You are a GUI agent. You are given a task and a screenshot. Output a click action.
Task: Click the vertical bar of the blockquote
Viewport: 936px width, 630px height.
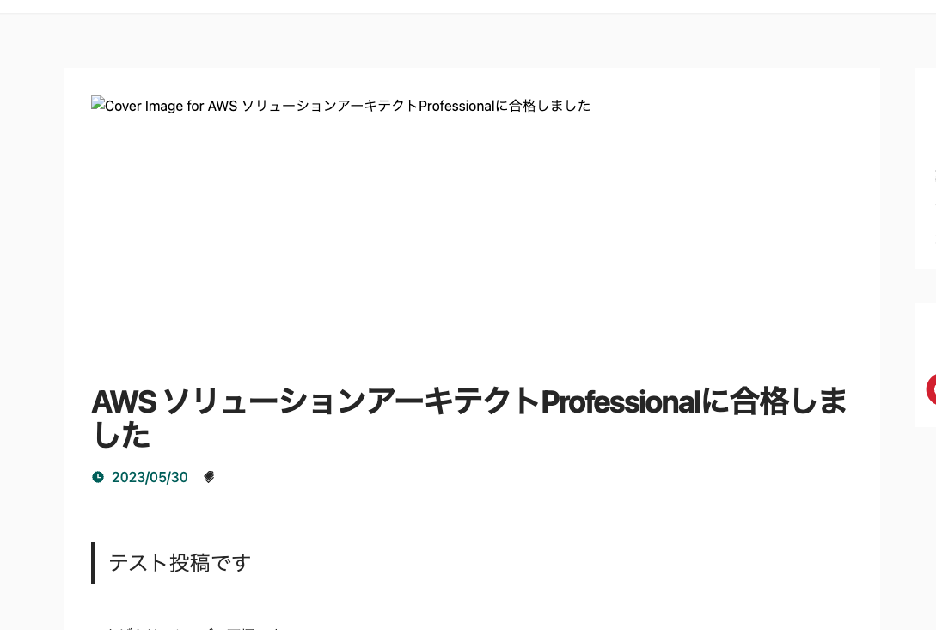[93, 563]
